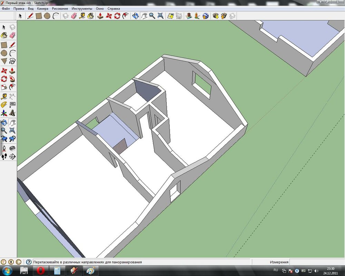Select the Look Around eye tool

tap(12, 148)
